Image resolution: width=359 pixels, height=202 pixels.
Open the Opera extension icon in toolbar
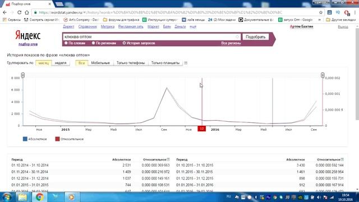347,12
